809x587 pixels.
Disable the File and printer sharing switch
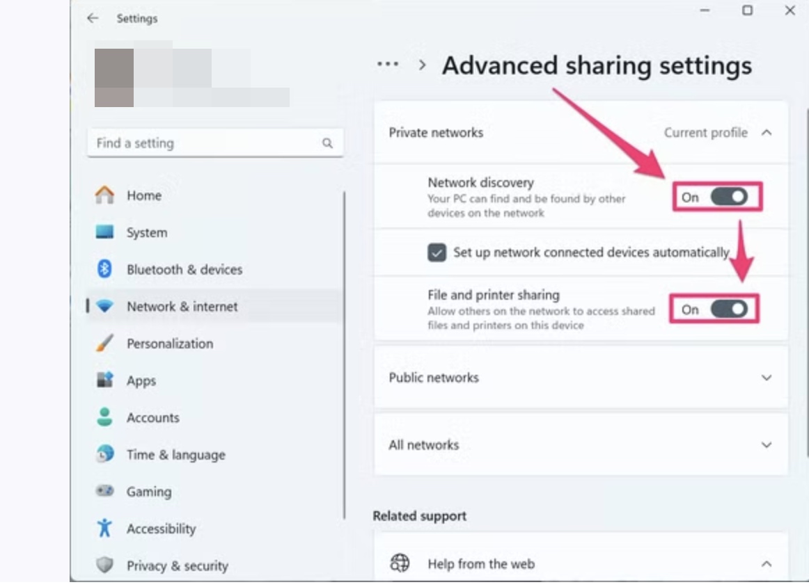pyautogui.click(x=728, y=309)
